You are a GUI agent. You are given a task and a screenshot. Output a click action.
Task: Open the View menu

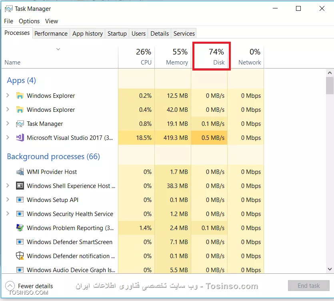click(51, 21)
